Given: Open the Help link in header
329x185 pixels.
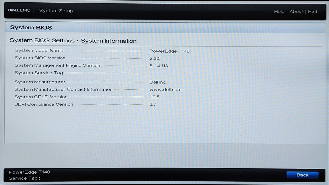Looking at the screenshot, I should click(279, 12).
